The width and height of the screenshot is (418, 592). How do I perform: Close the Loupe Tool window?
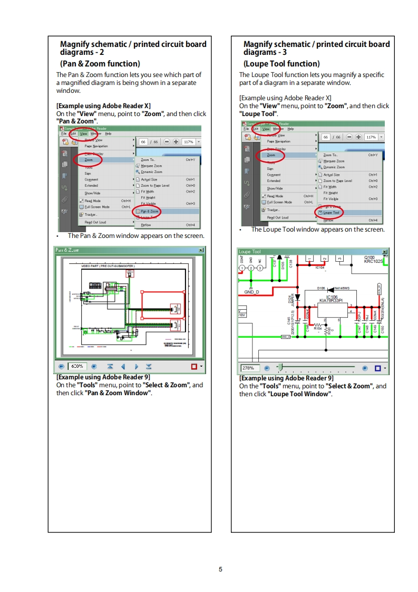pos(384,252)
